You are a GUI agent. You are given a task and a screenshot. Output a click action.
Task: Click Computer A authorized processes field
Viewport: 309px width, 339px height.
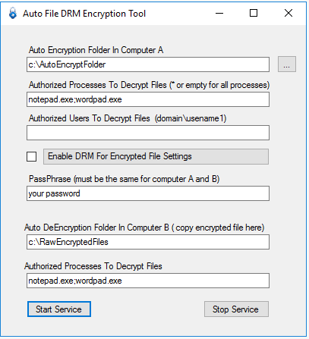click(148, 99)
